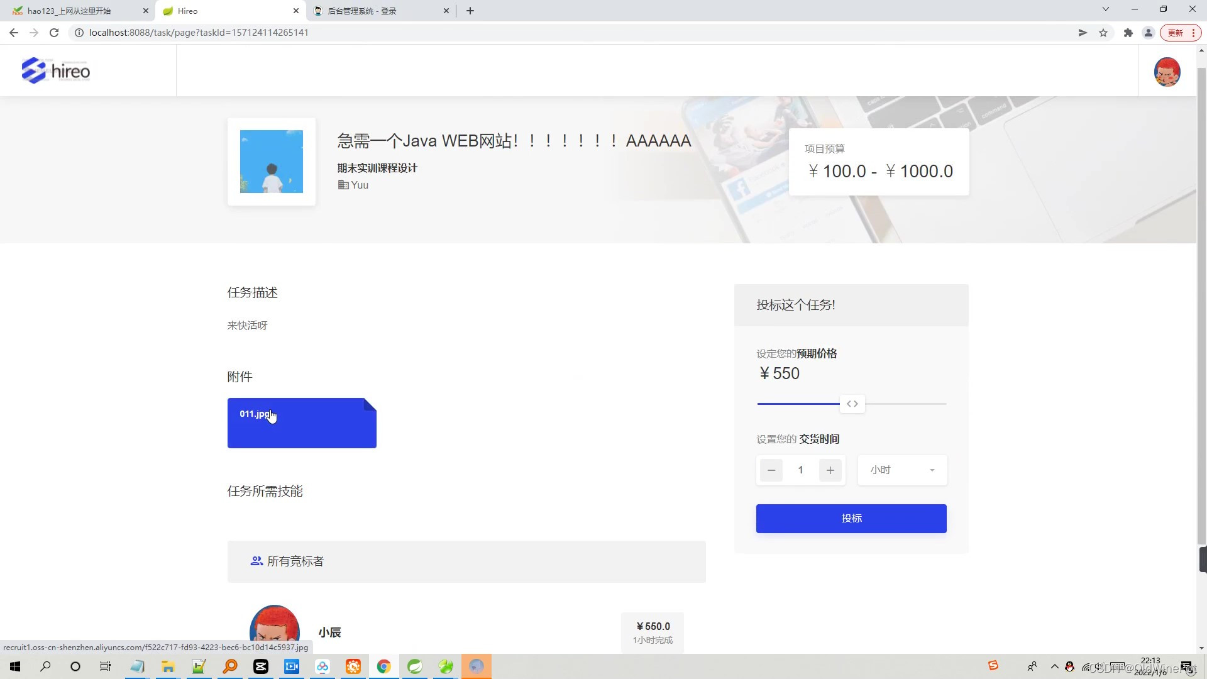Click the expected price slider handle
Viewport: 1207px width, 679px height.
tap(852, 404)
